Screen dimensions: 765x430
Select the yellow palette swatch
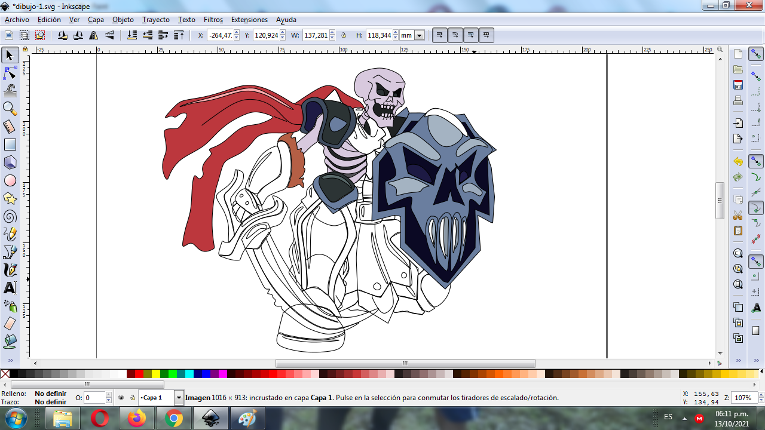[156, 374]
